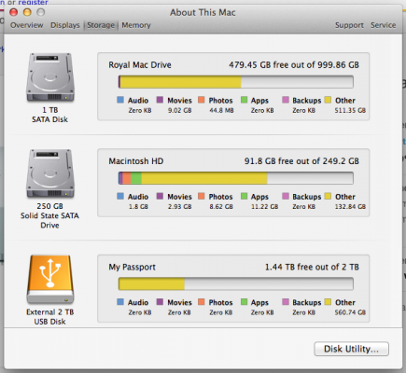This screenshot has height=373, width=406.
Task: Close the About This Mac window
Action: 14,12
